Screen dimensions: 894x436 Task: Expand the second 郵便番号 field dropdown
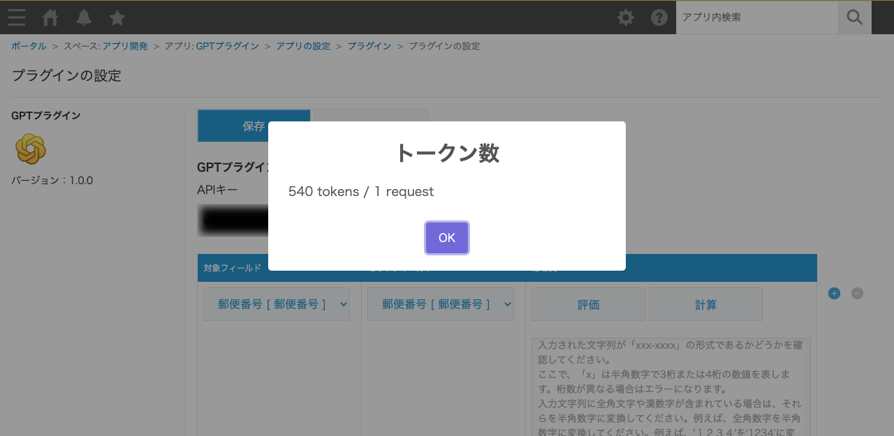tap(440, 304)
